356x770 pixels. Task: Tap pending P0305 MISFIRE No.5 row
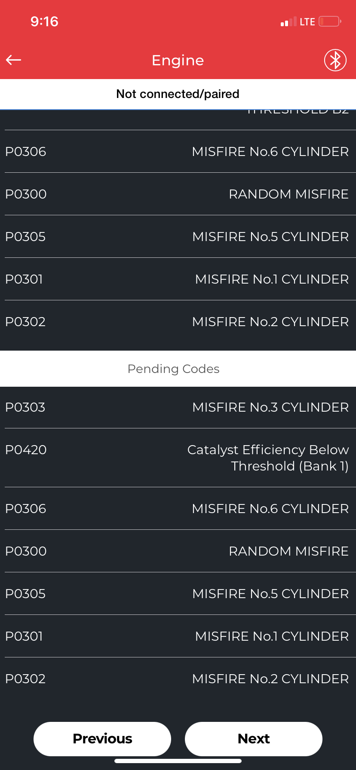(x=178, y=594)
